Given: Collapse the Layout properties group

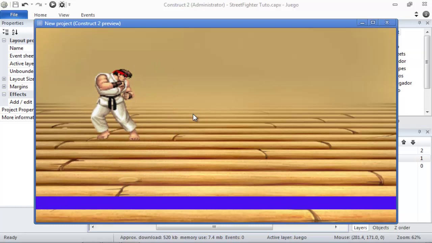Looking at the screenshot, I should [4, 40].
